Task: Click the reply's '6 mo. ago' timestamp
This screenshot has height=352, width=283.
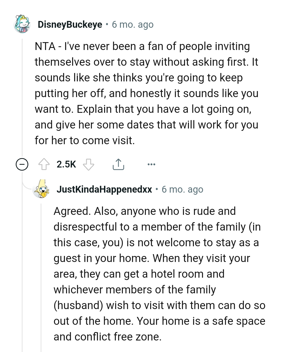Action: (182, 189)
